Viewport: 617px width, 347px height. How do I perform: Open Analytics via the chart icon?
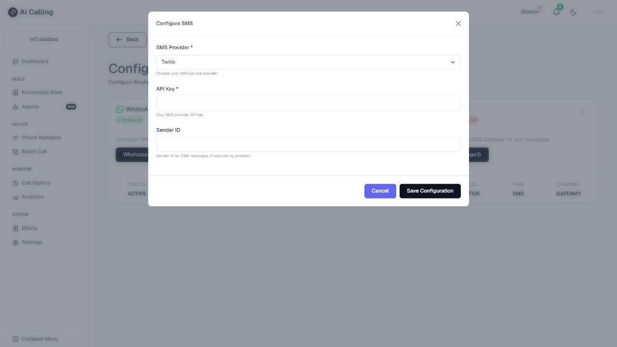click(16, 197)
